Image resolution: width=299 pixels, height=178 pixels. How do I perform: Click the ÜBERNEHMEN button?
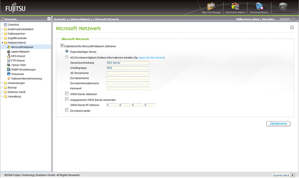(x=278, y=124)
